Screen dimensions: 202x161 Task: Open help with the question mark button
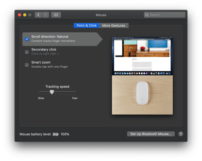point(181,134)
